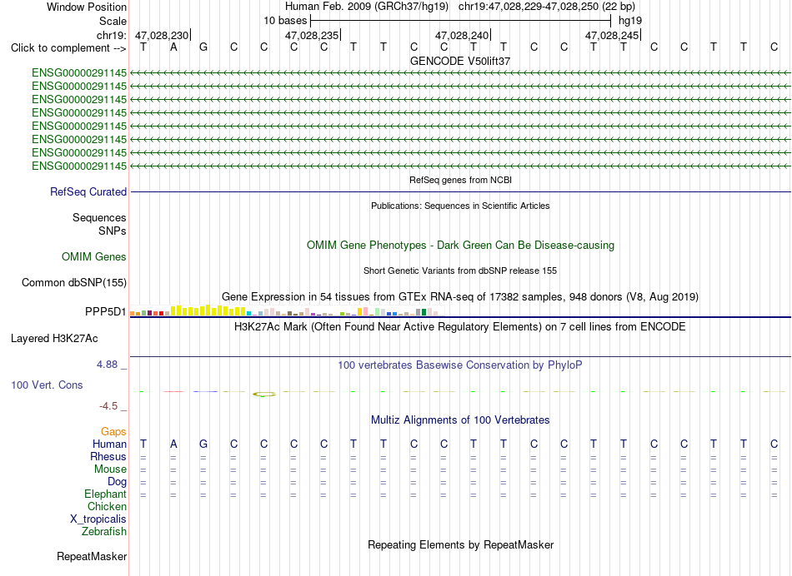Click the H3K27Ac Mark track title

click(x=460, y=327)
